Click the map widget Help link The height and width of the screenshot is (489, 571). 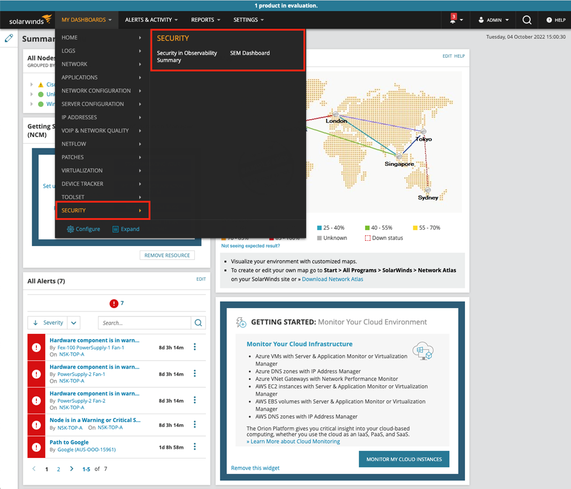(459, 56)
